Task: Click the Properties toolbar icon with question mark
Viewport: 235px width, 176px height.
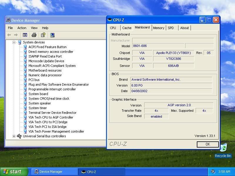Action: pyautogui.click(x=43, y=35)
